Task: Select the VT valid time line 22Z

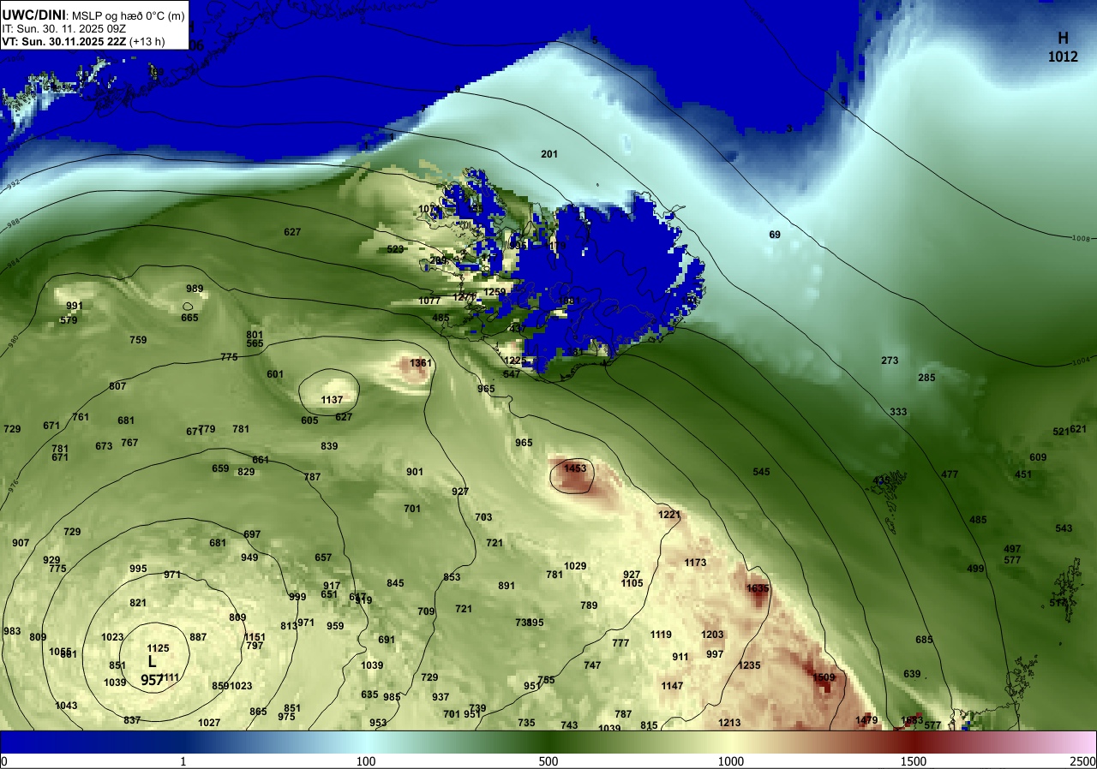Action: pos(81,41)
